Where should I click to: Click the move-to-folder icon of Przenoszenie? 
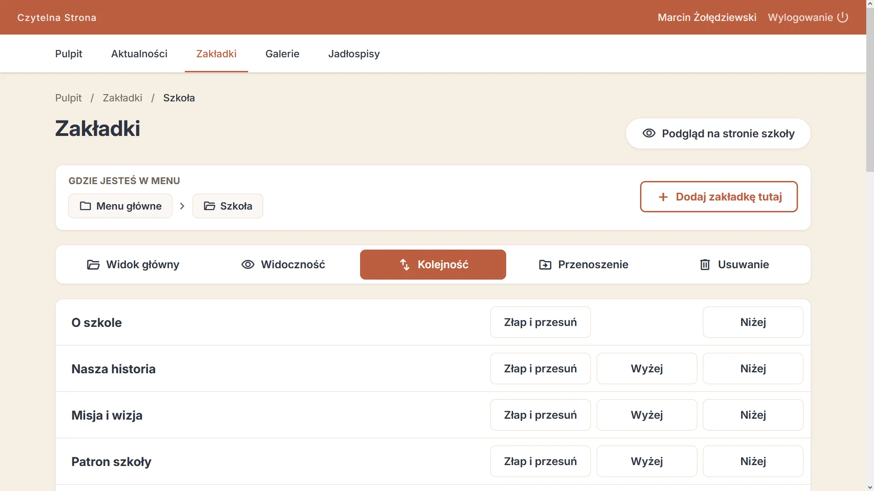point(545,265)
